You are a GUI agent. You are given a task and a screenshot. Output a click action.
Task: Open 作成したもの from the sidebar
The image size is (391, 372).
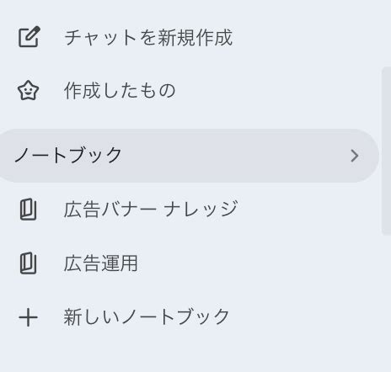[120, 91]
